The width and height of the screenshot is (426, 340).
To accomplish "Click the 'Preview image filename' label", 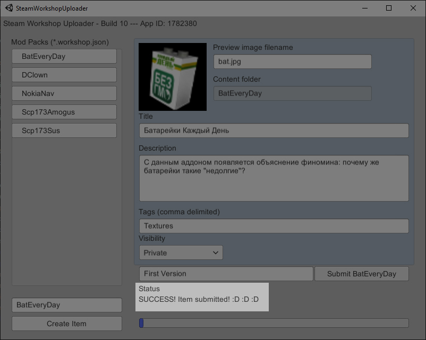I will [x=253, y=48].
